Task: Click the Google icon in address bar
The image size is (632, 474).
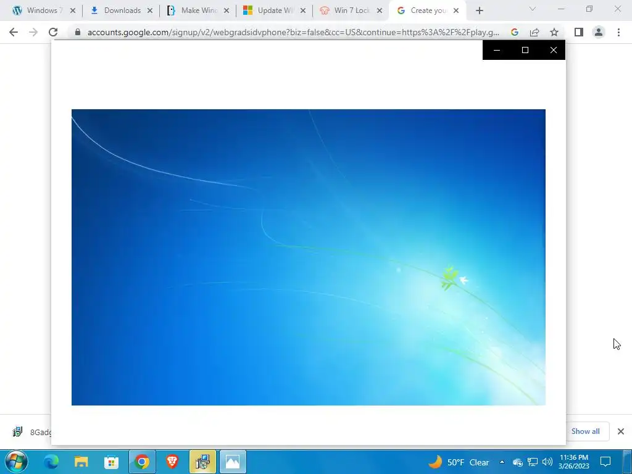Action: click(x=515, y=32)
